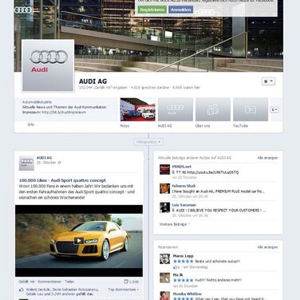Open the AUDI AG app tile
300x300 pixels.
(176, 109)
